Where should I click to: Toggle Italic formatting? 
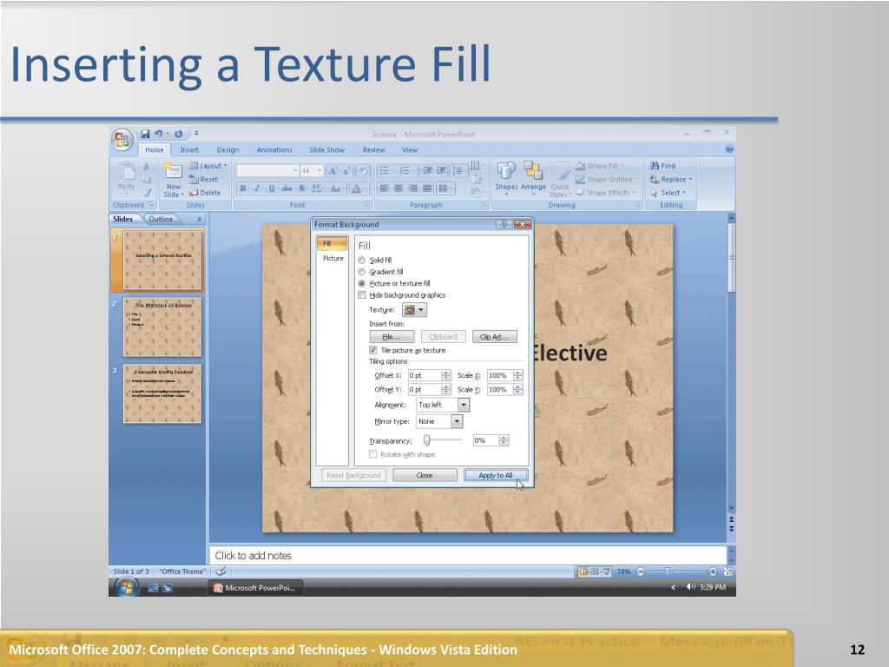coord(257,188)
